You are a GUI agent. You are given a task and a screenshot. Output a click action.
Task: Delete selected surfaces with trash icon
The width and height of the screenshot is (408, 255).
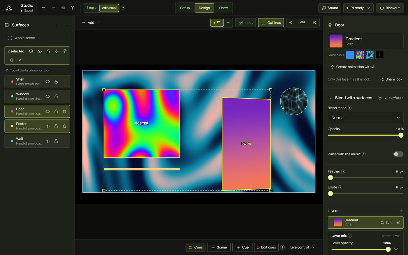(x=12, y=60)
